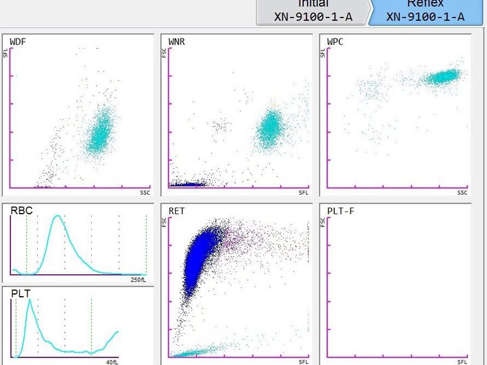Viewport: 487px width, 365px height.
Task: Click the dark blue debris band in WNR plot
Action: (x=187, y=185)
